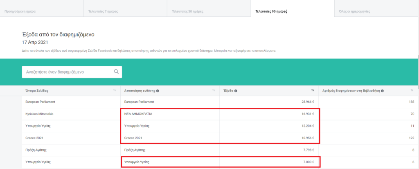Click the 17 Απρ 2021 date text
The image size is (419, 169).
(35, 42)
